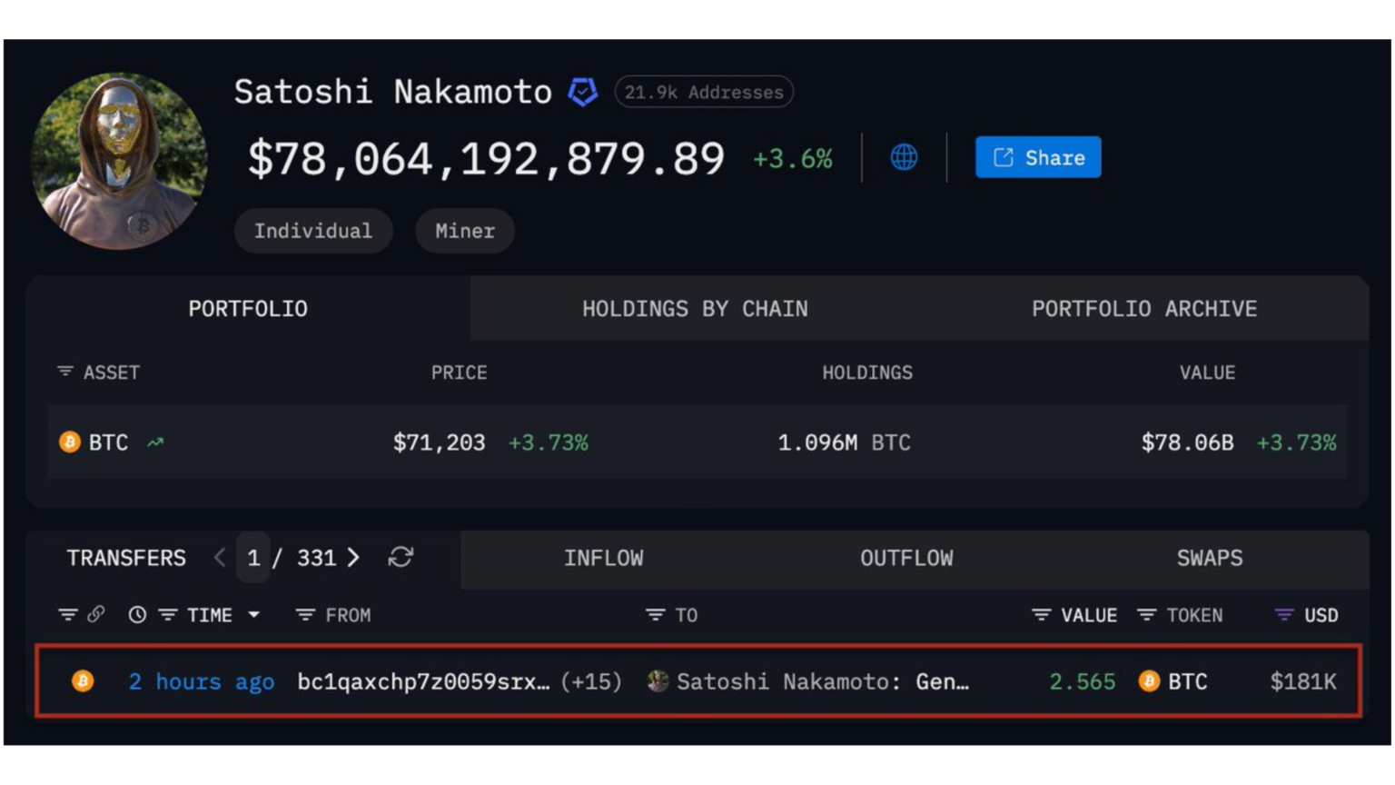Expand the TIME sort dropdown arrow

pyautogui.click(x=254, y=615)
